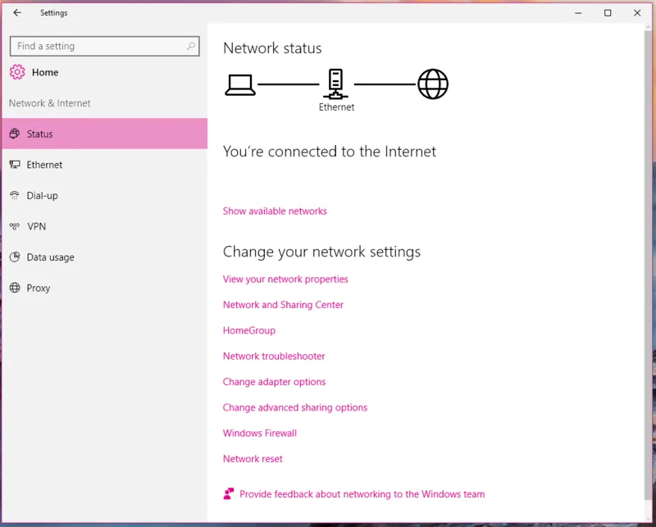Click the Home gear icon
The height and width of the screenshot is (527, 656).
tap(17, 72)
